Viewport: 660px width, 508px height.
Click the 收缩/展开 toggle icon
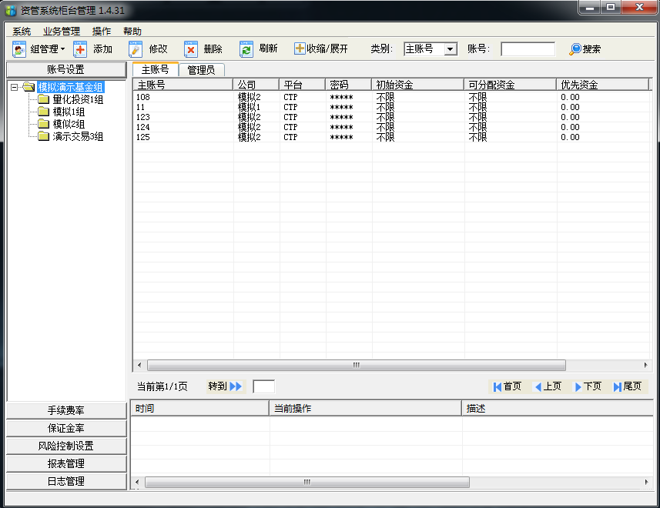click(300, 48)
